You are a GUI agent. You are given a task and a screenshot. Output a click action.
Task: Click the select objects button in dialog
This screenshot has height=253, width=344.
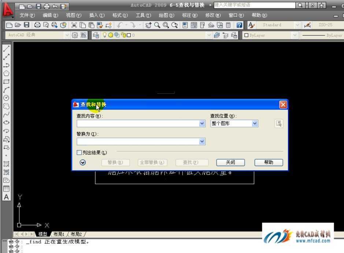point(279,123)
